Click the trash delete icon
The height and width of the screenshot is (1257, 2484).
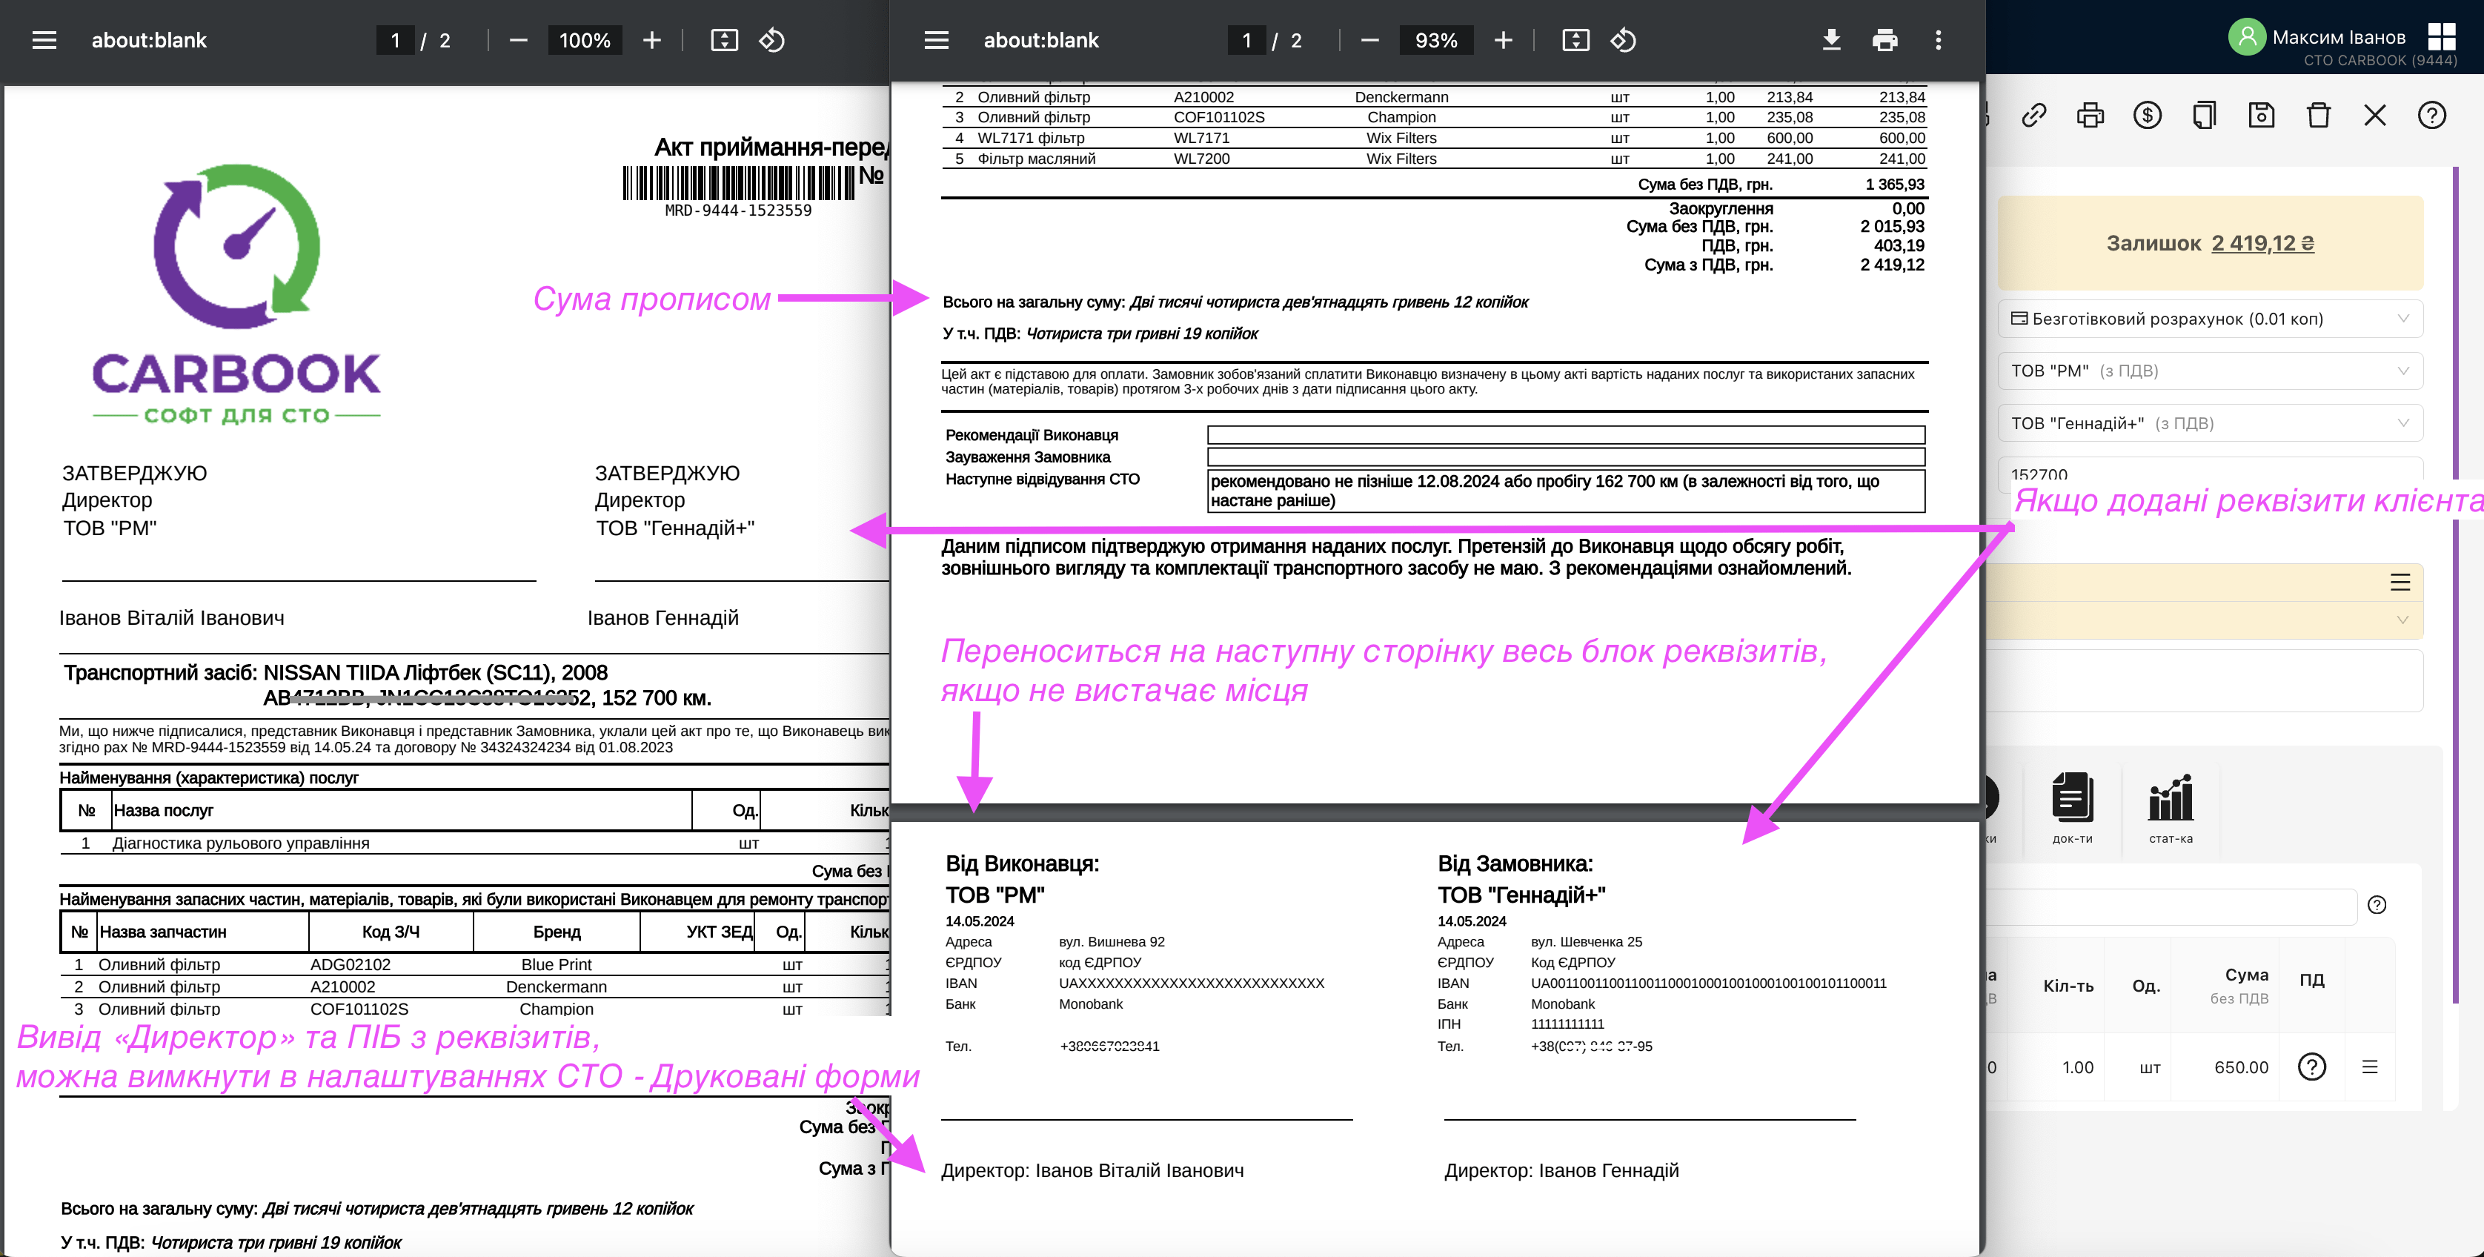pos(2318,116)
